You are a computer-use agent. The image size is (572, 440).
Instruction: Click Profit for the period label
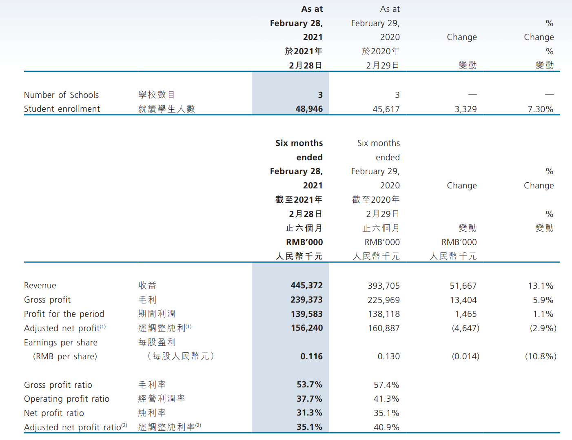coord(64,314)
